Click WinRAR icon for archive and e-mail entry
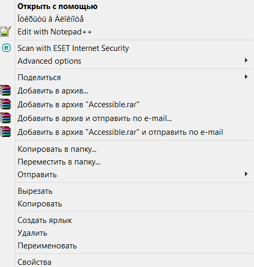This screenshot has width=254, height=267. point(5,118)
